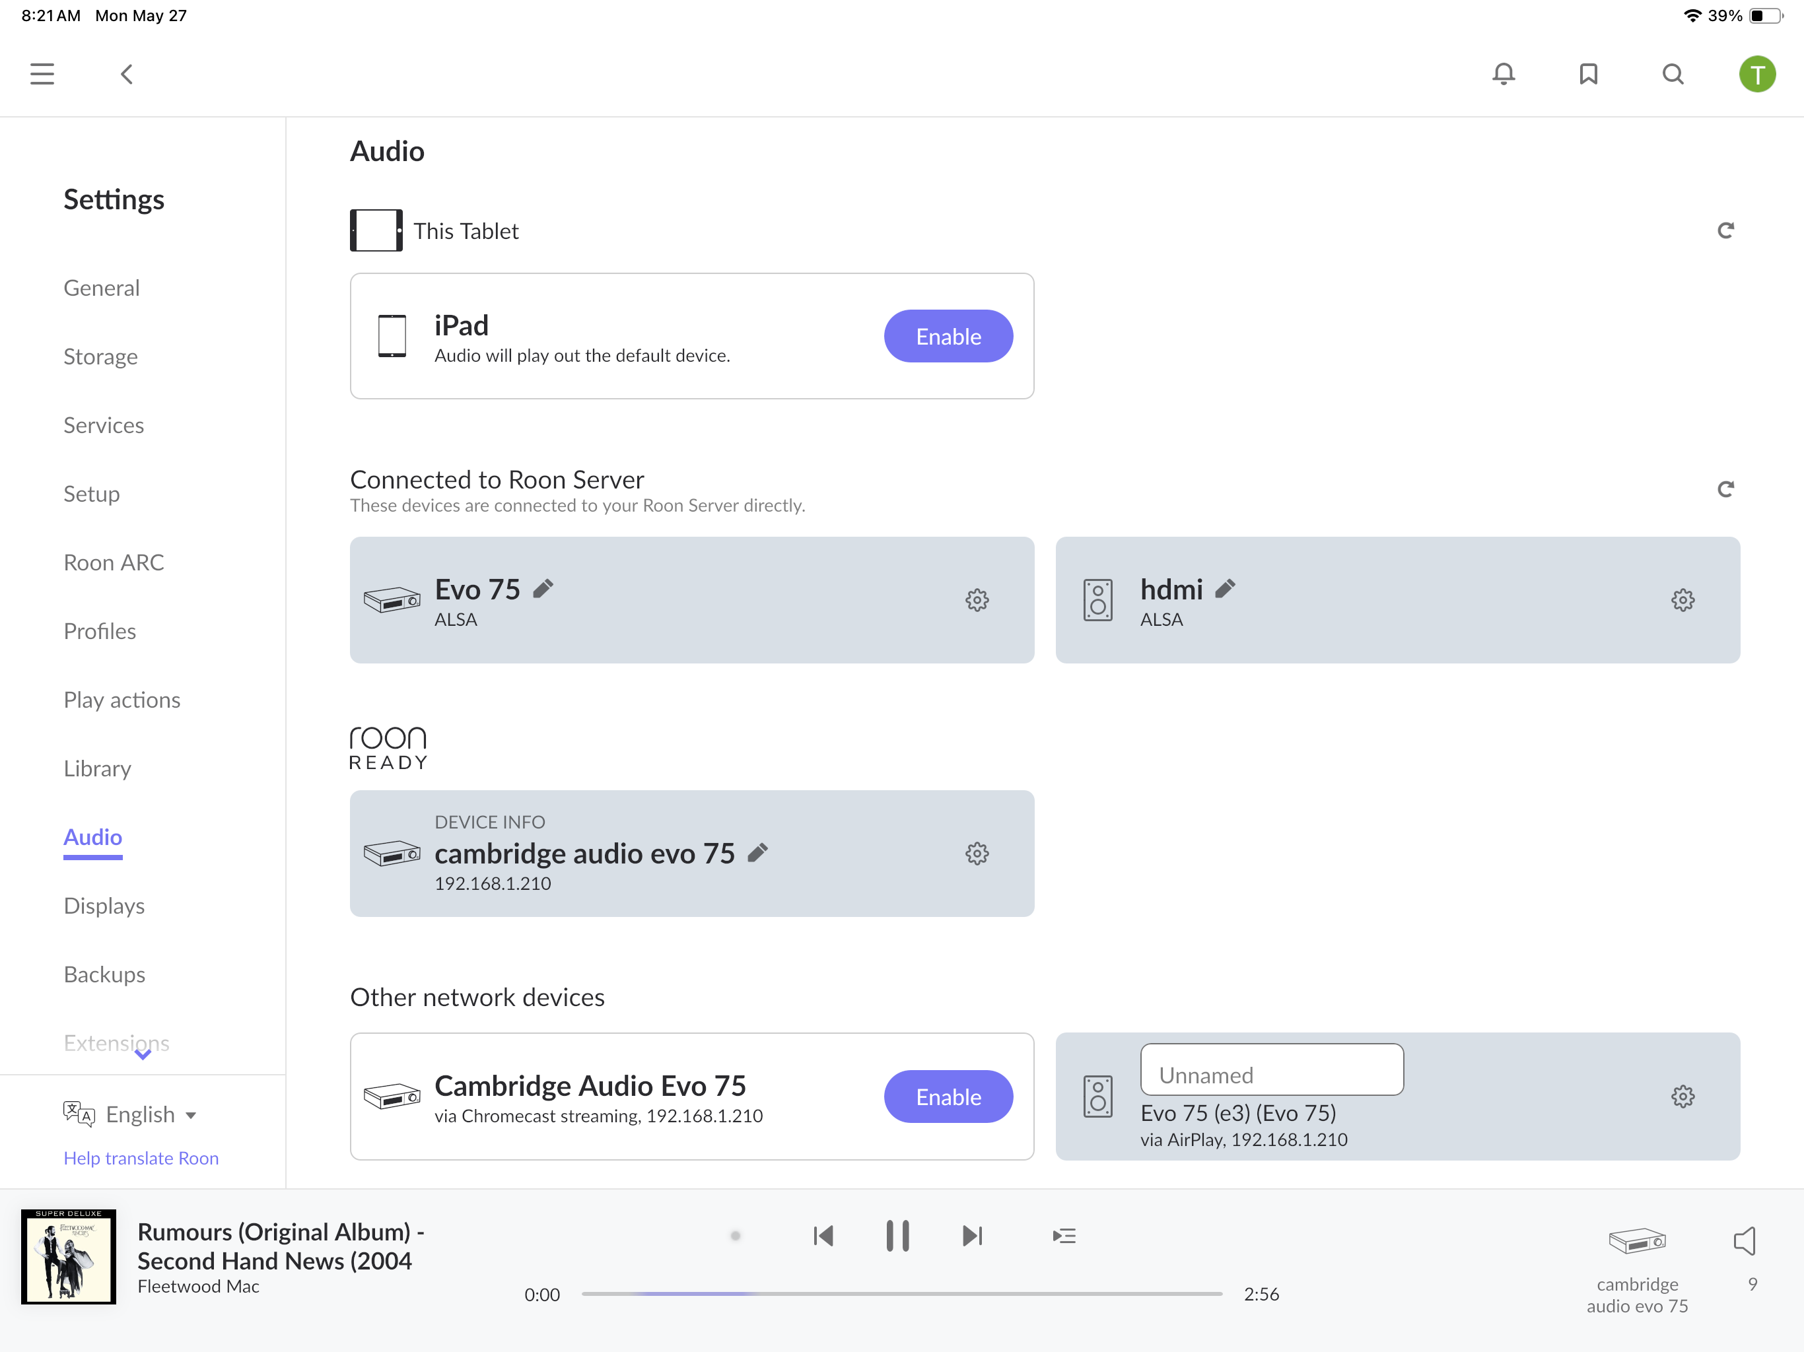
Task: Expand the settings list with the down chevron
Action: click(x=143, y=1054)
